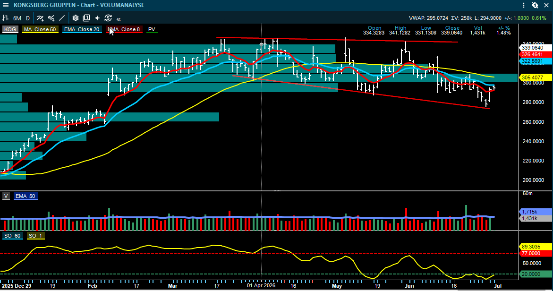Select the EMA 50 volume indicator label

(26, 196)
